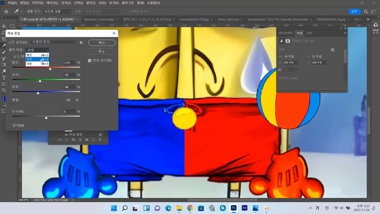Click the Blue percentage input field

pyautogui.click(x=69, y=87)
